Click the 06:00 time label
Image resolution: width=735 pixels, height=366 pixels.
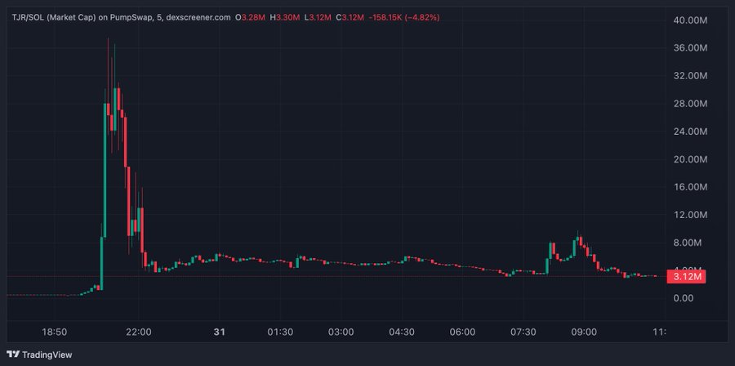tap(463, 333)
